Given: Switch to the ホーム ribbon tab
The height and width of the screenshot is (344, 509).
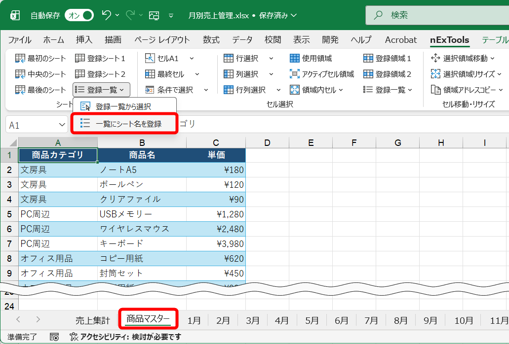Looking at the screenshot, I should pyautogui.click(x=53, y=40).
